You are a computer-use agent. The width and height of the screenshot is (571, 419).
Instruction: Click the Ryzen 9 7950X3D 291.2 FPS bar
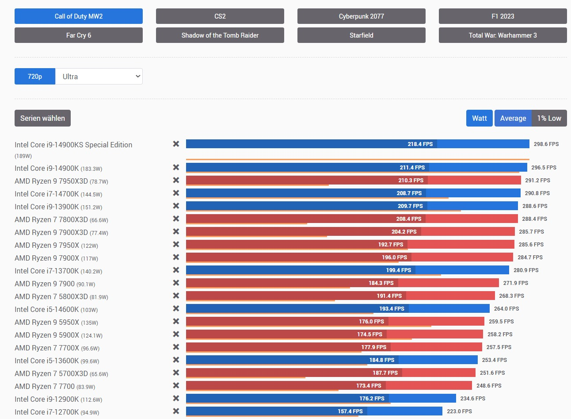point(354,180)
